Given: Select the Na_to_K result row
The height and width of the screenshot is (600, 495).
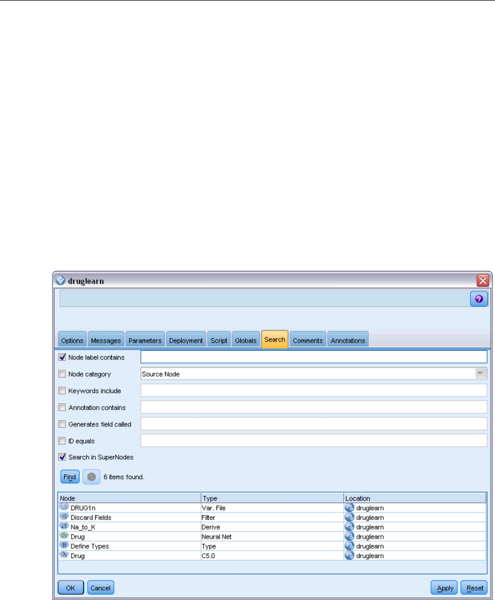Looking at the screenshot, I should coord(272,527).
